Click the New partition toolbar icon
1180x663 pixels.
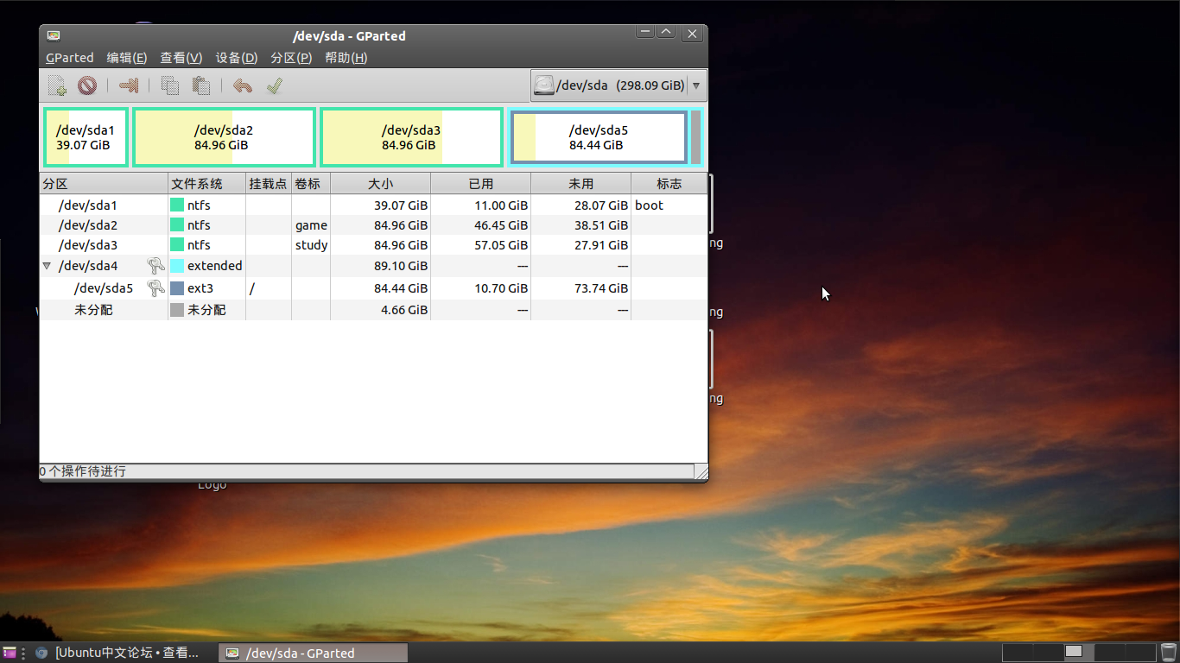tap(58, 85)
